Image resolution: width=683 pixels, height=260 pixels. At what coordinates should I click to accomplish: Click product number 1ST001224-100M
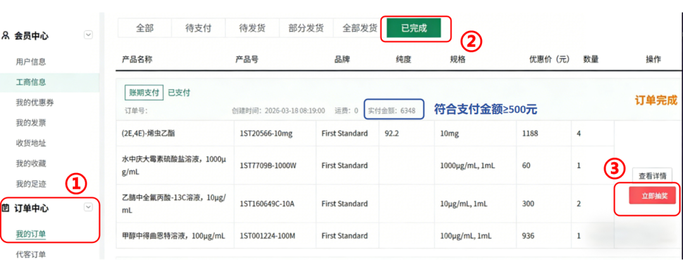(268, 236)
